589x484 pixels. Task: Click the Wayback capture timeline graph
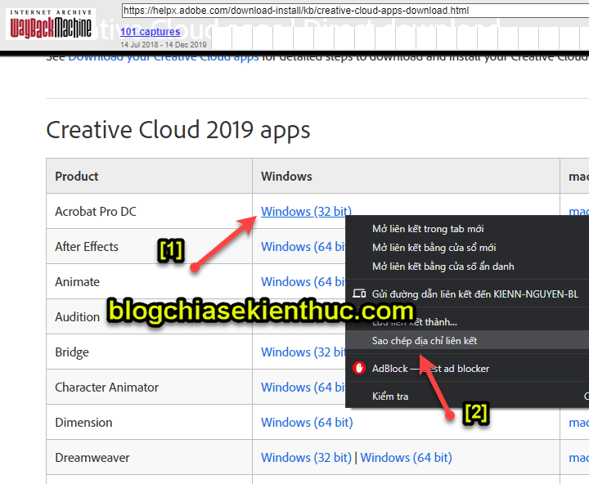pos(400,38)
